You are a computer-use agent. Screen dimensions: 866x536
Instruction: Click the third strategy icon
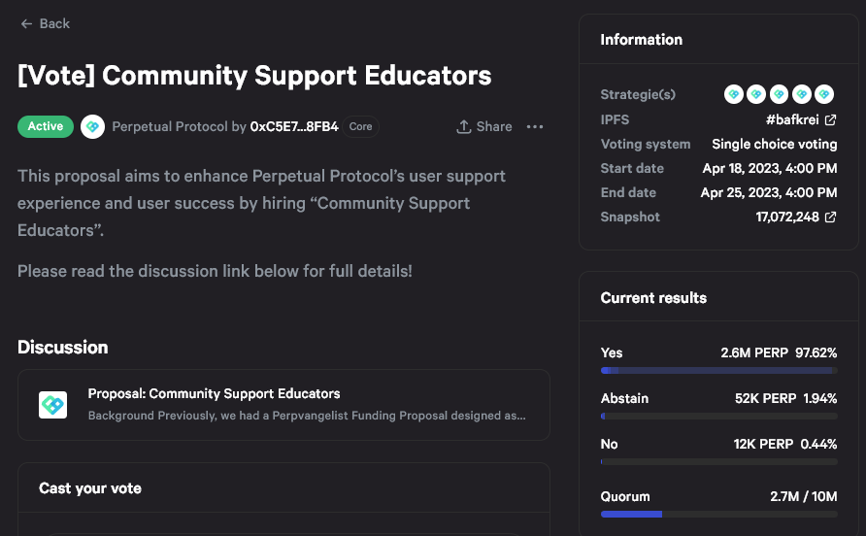[780, 94]
